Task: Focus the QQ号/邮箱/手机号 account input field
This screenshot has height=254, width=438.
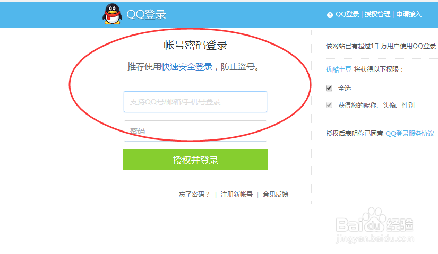Action: (x=195, y=102)
